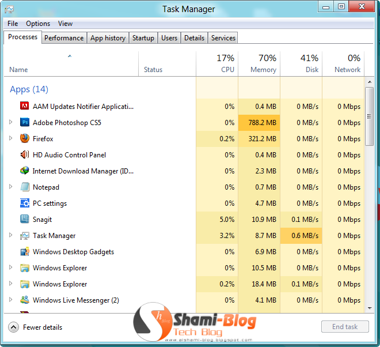
Task: Select the PC settings row name
Action: point(50,203)
